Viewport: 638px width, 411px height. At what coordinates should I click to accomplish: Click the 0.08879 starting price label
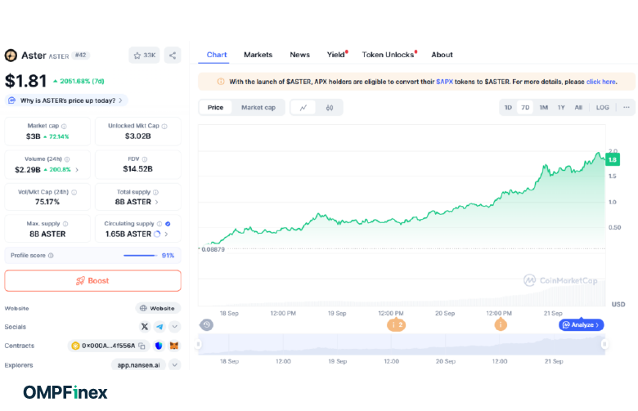pos(213,249)
